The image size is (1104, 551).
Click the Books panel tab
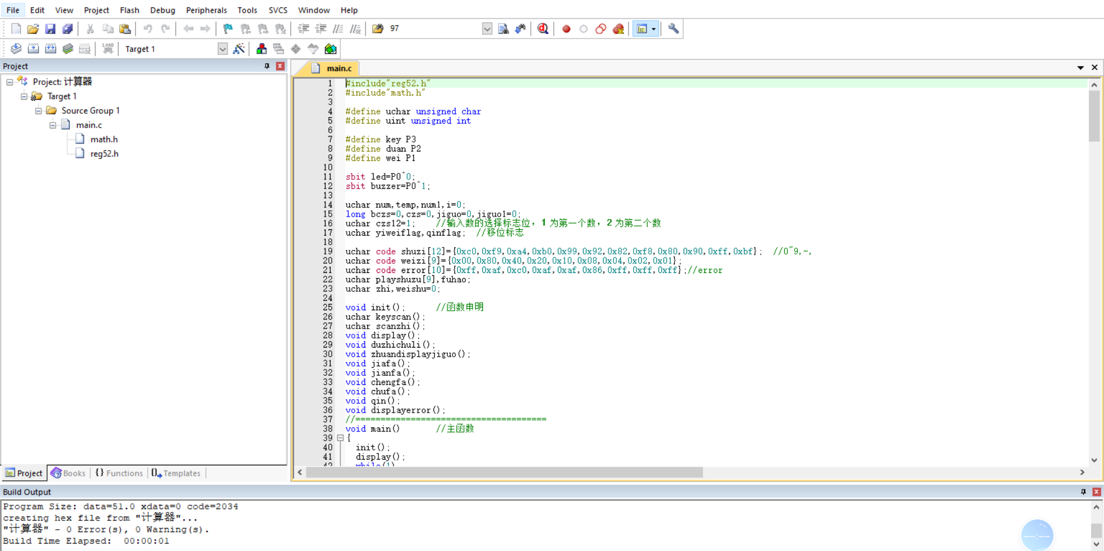(68, 473)
